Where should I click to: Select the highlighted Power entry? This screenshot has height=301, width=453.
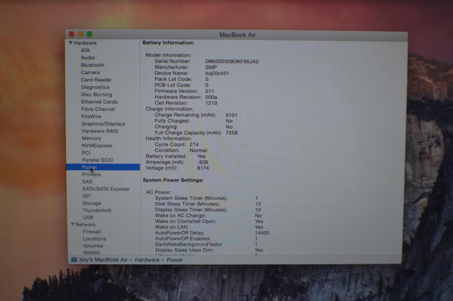coord(103,167)
